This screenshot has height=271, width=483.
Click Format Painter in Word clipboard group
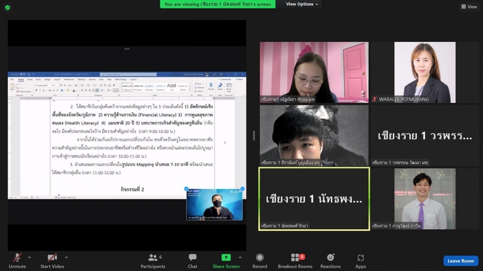[x=24, y=92]
